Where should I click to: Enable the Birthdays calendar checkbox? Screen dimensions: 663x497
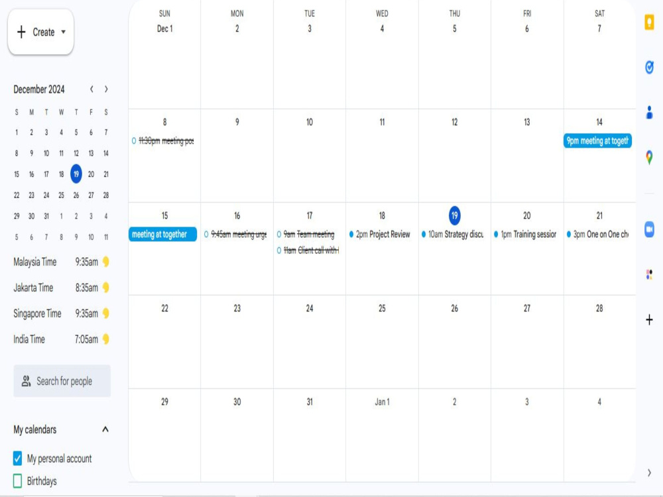click(x=17, y=481)
